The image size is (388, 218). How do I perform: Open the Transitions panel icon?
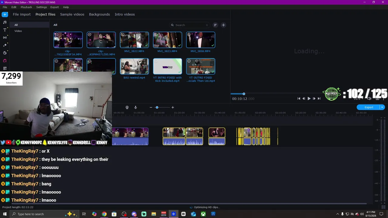5,38
